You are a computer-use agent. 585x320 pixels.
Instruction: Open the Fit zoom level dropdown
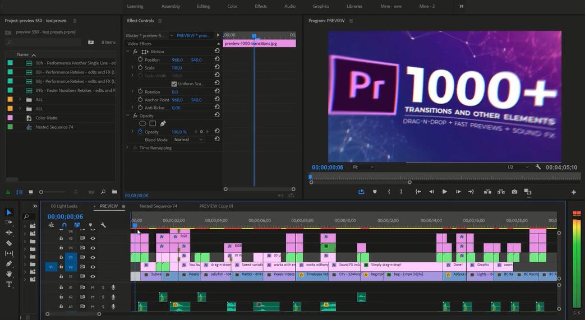[x=363, y=167]
